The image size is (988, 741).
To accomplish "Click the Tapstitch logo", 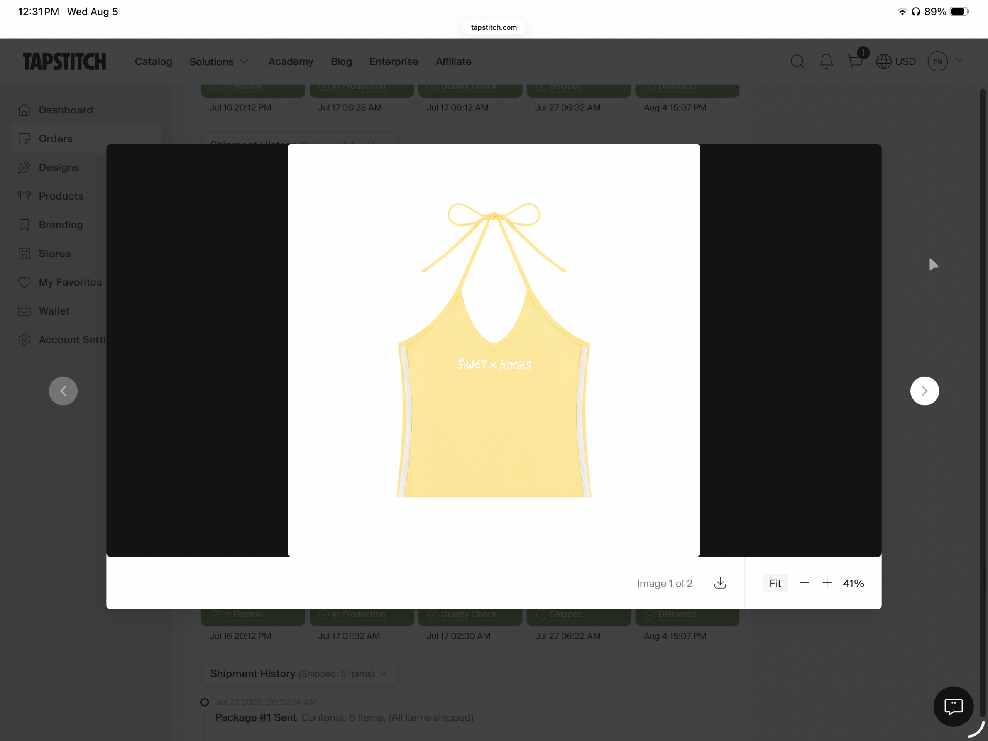I will coord(66,61).
